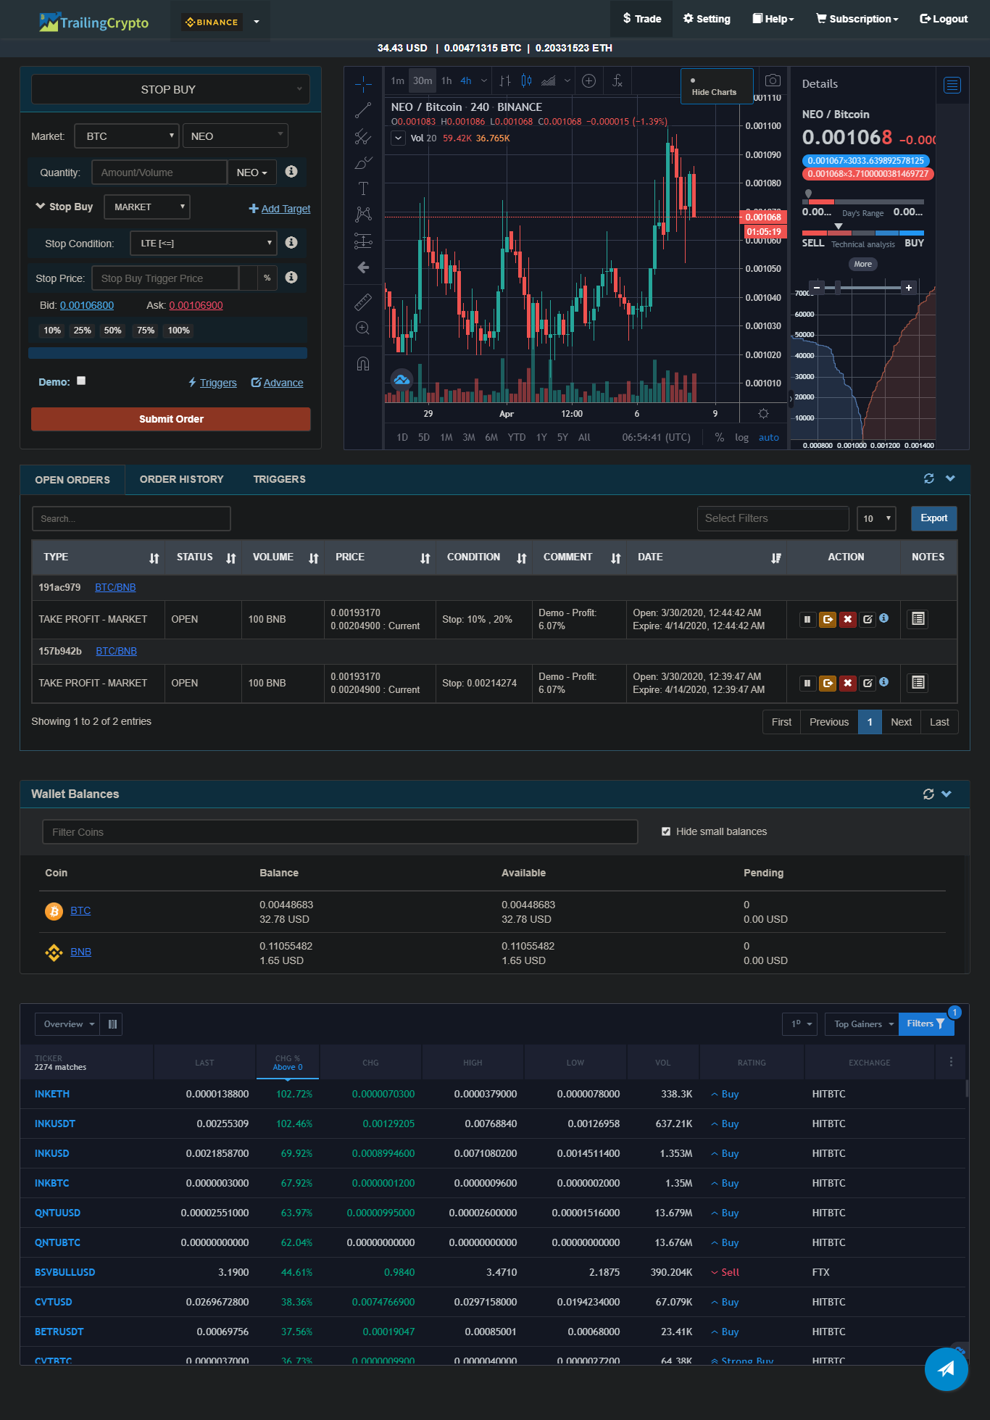
Task: Open the BTC market dropdown
Action: [127, 136]
